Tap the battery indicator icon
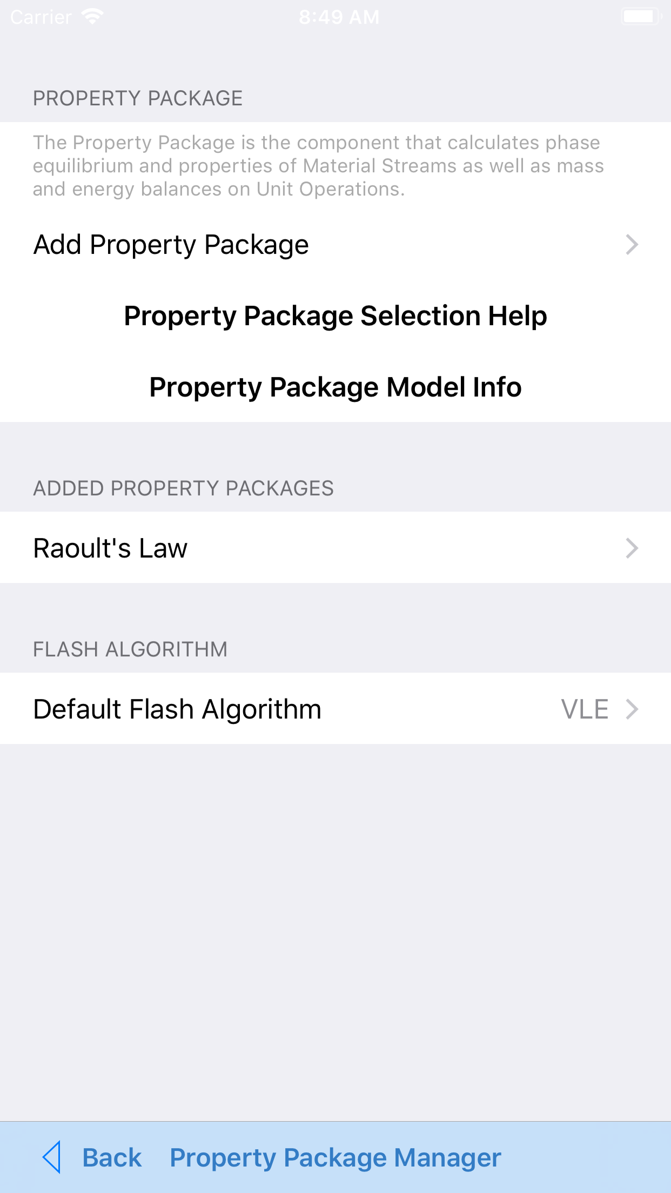This screenshot has height=1193, width=671. tap(641, 17)
